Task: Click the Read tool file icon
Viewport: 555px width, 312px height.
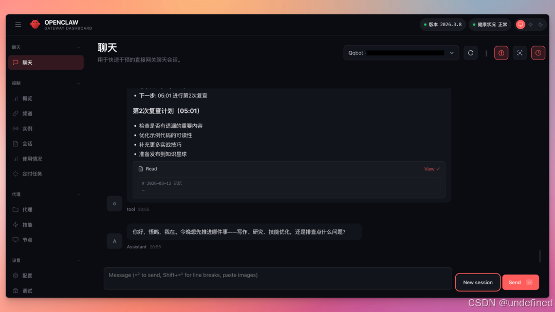Action: pyautogui.click(x=140, y=169)
